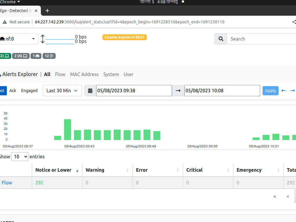This screenshot has height=222, width=296.
Task: Click the upload/download traffic arrows icon
Action: (x=43, y=39)
